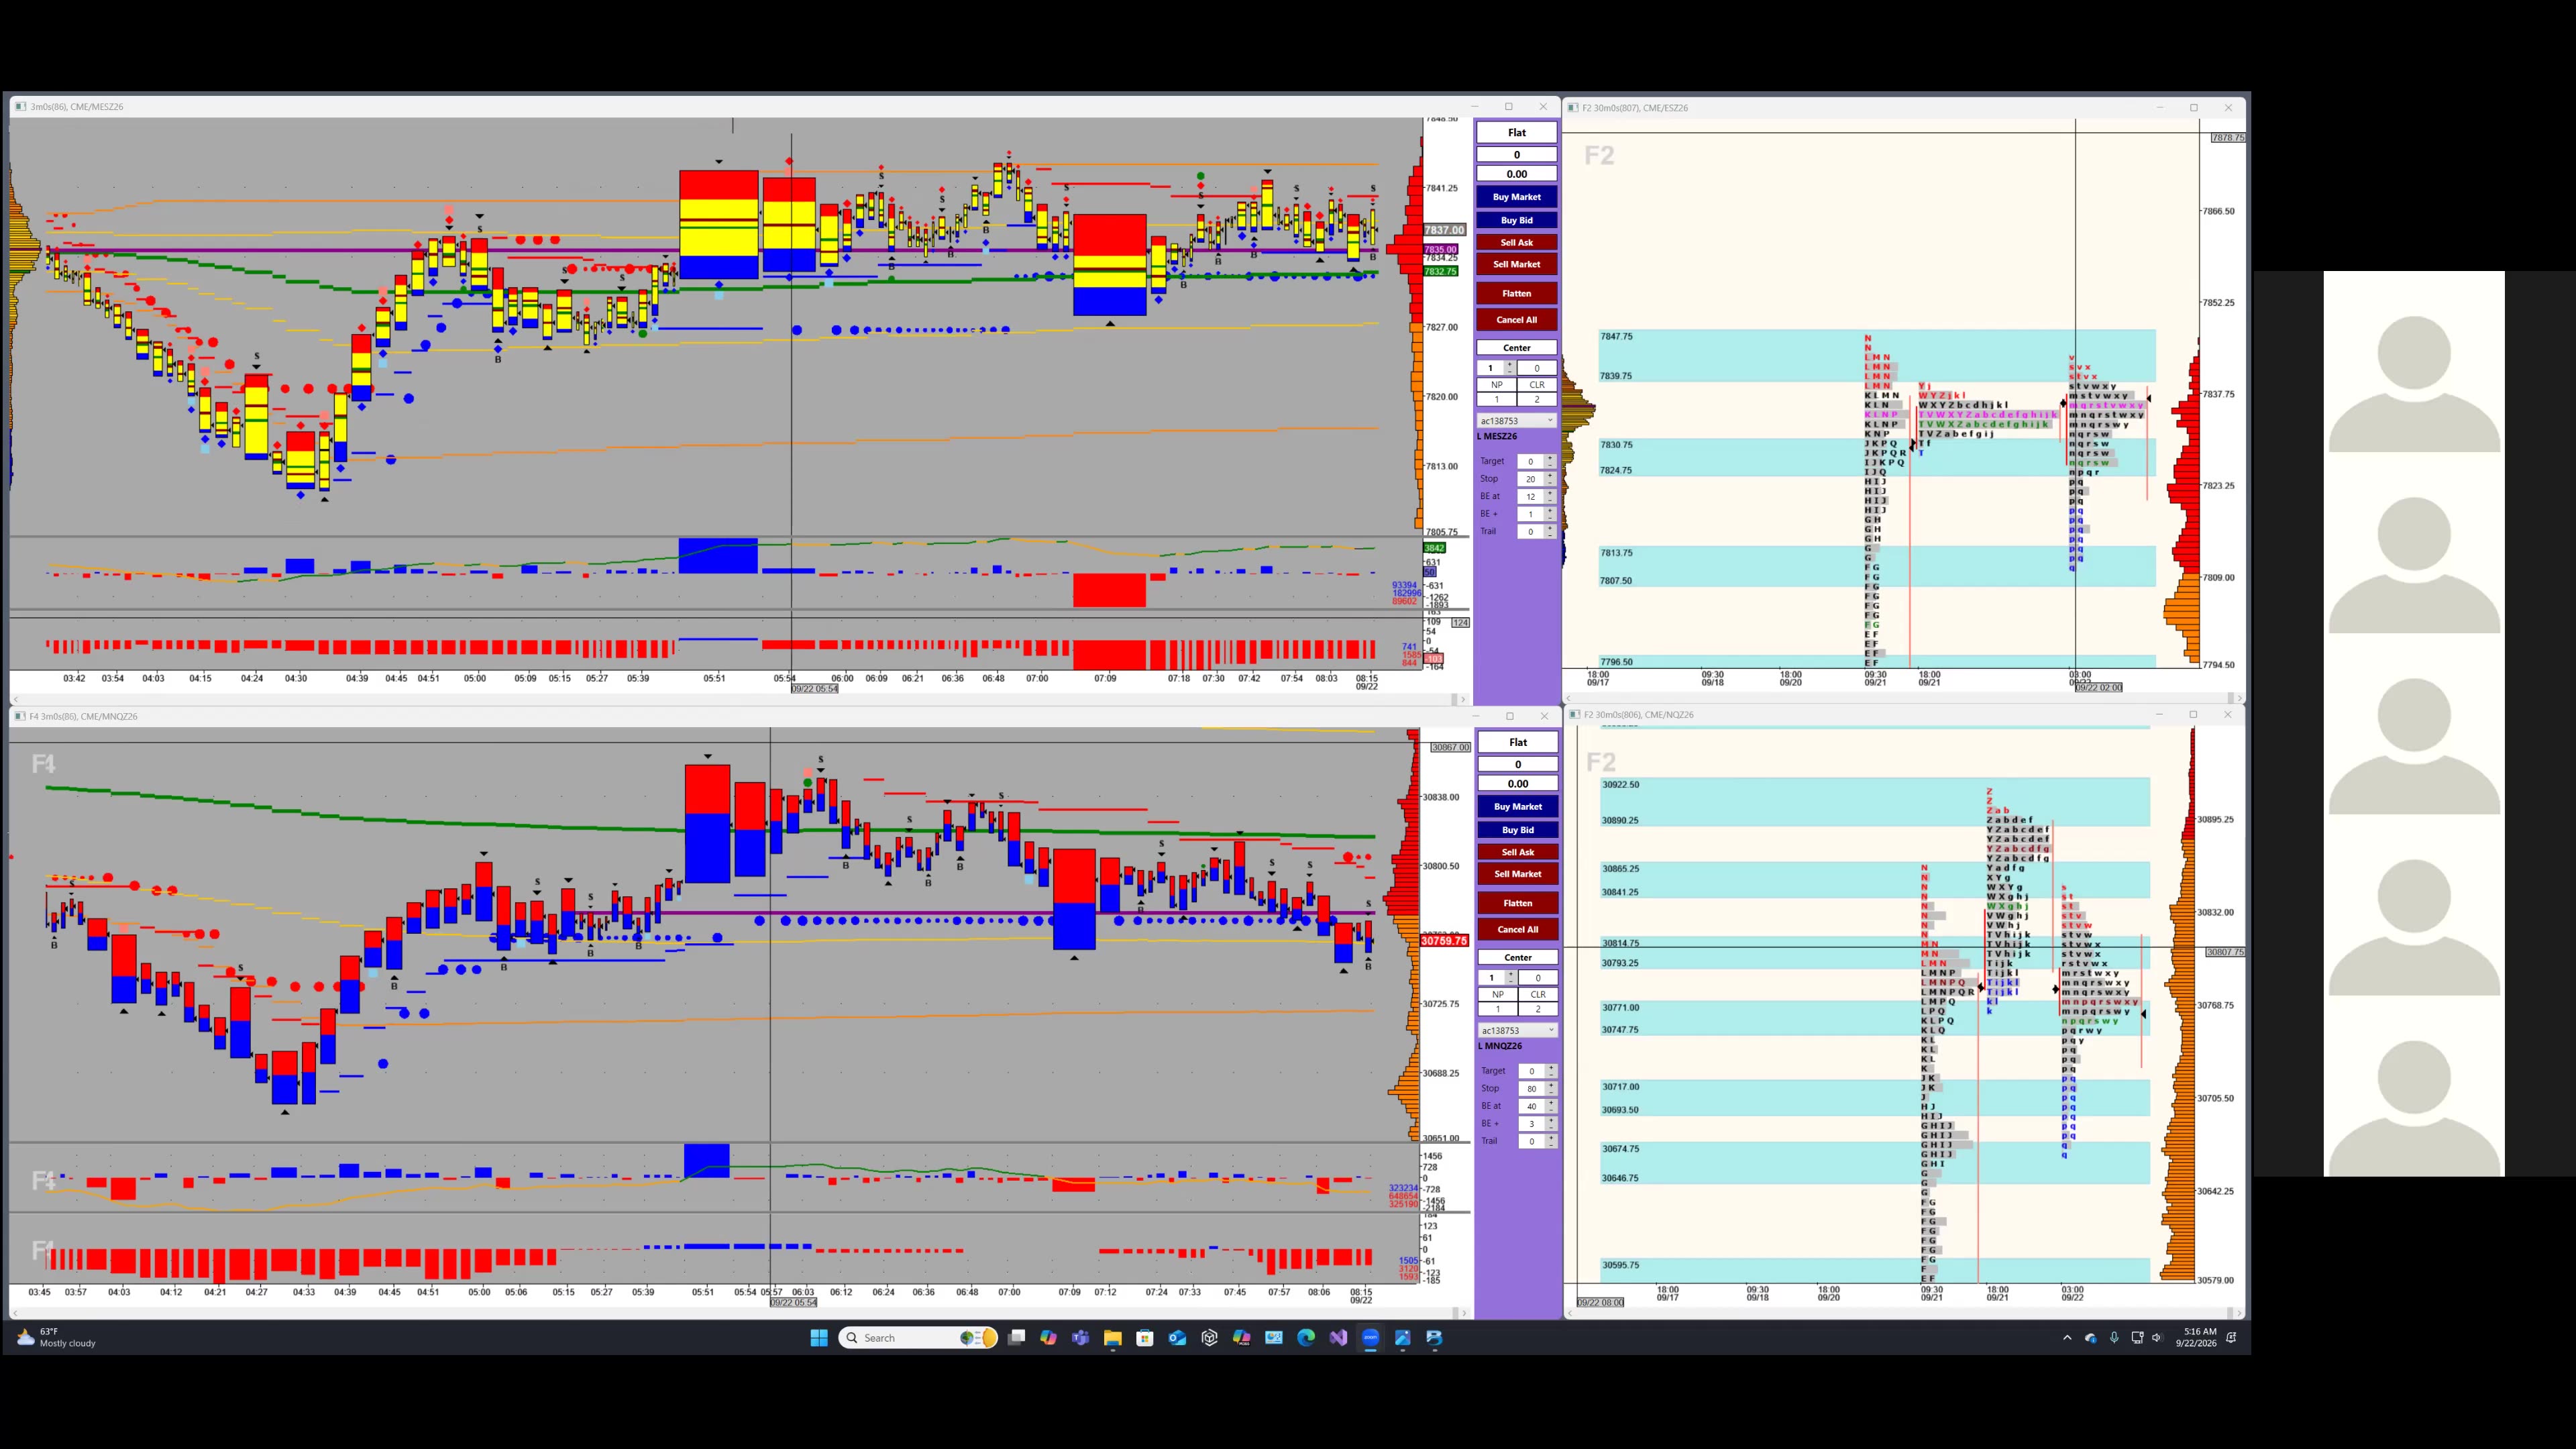
Task: Click Buy Market in MESZ26 panel
Action: point(1516,197)
